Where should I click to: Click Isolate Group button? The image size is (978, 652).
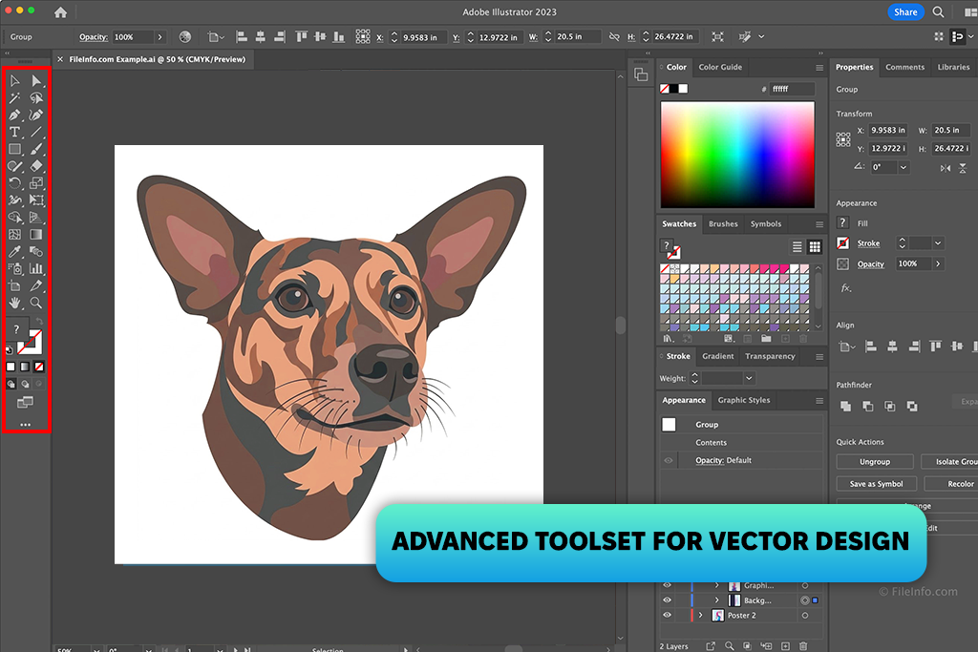click(x=950, y=461)
